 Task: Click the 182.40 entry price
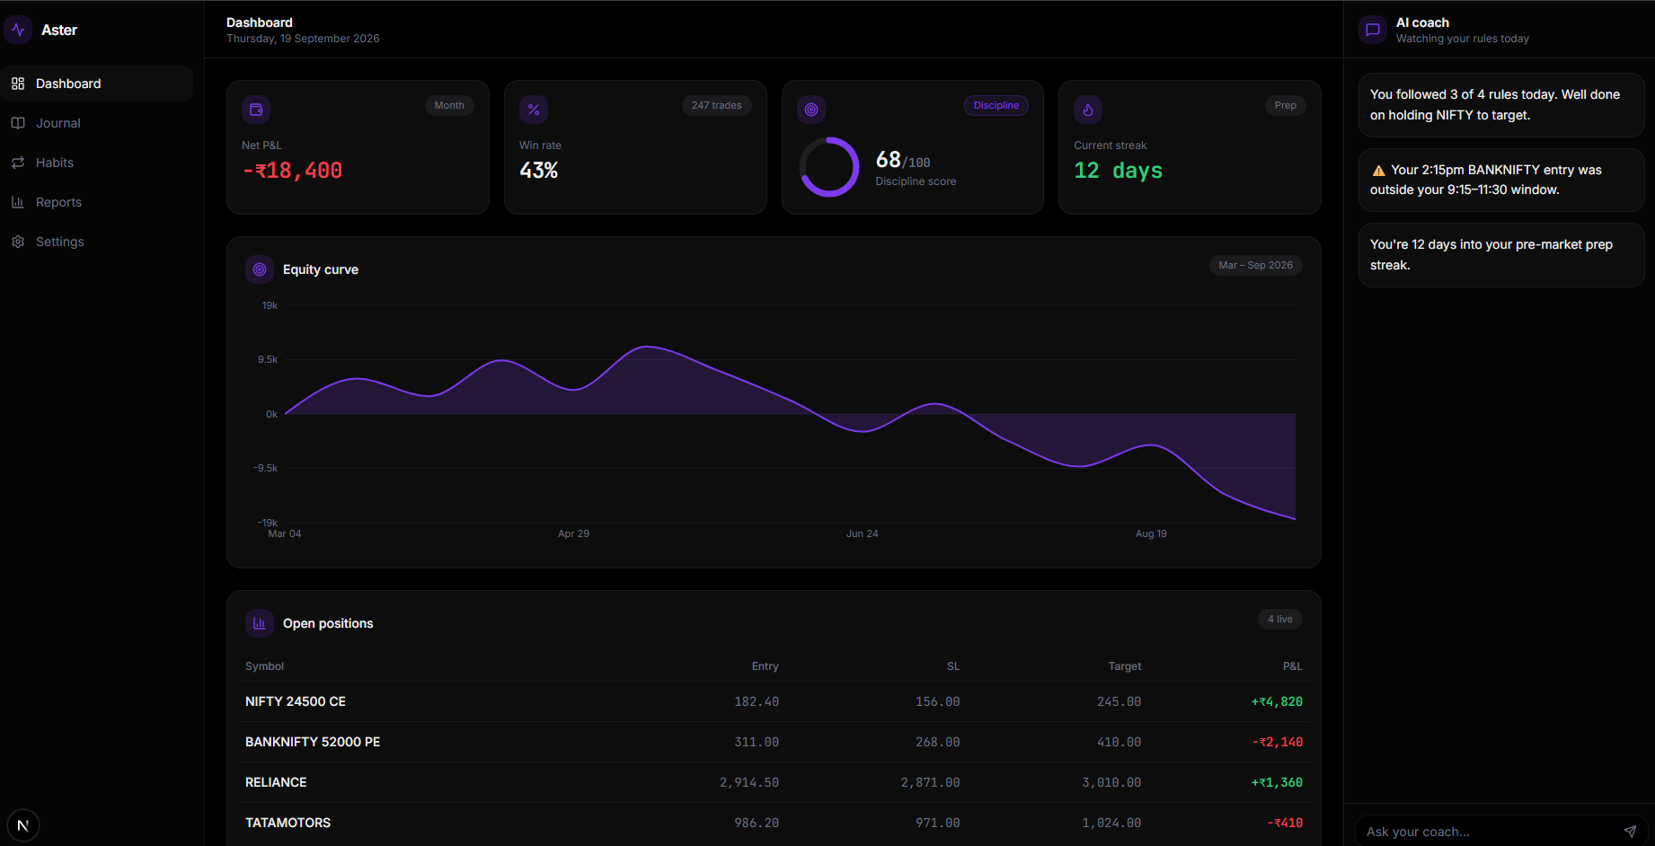tap(757, 701)
